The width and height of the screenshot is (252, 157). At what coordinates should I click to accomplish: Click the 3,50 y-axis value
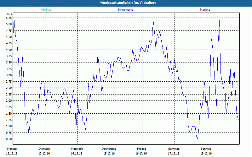point(9,62)
